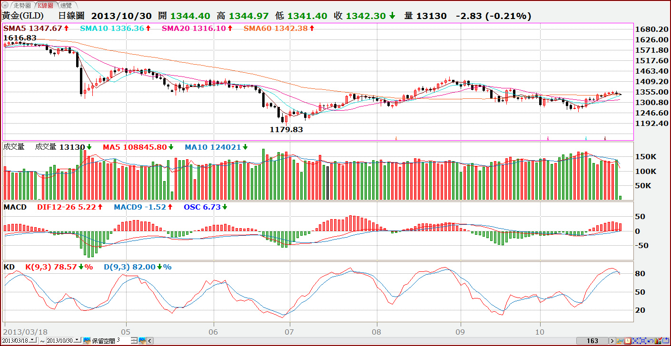Click the 低 1341.40 low price

tap(301, 16)
